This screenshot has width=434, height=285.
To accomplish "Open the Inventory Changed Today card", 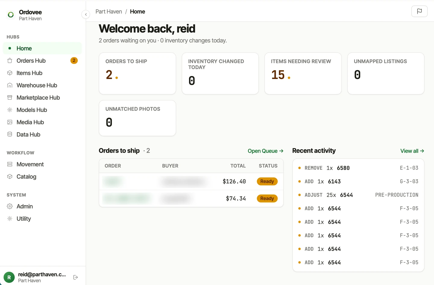I will [x=220, y=74].
